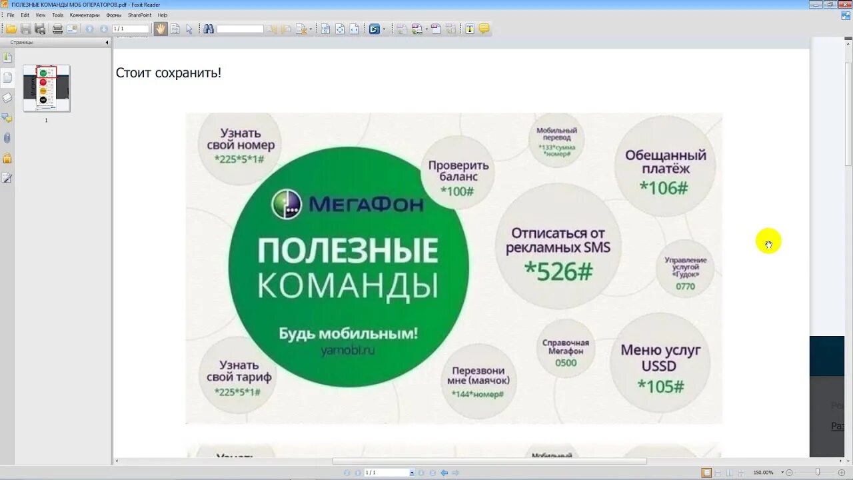Viewport: 853px width, 480px height.
Task: Click the Fit Page icon
Action: coord(340,29)
